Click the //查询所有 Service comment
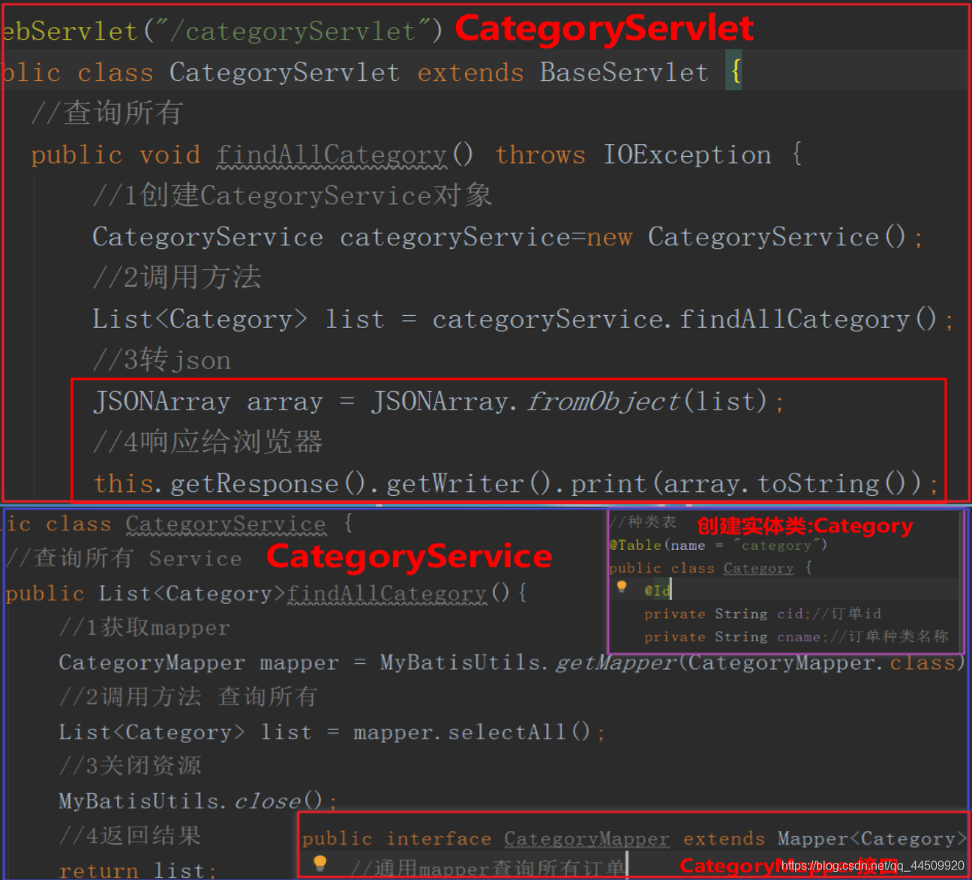 [124, 558]
